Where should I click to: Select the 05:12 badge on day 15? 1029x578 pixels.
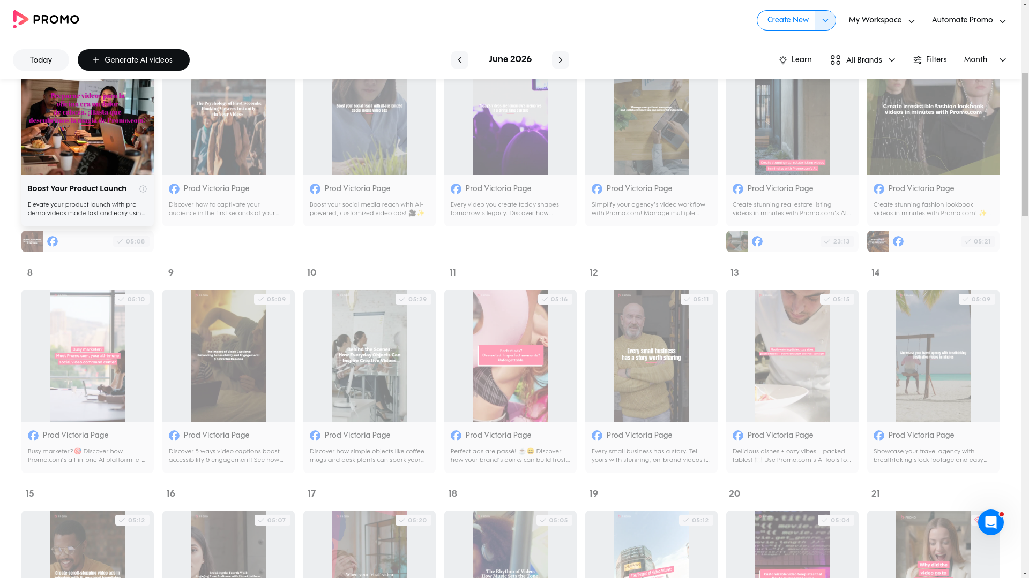pyautogui.click(x=132, y=520)
